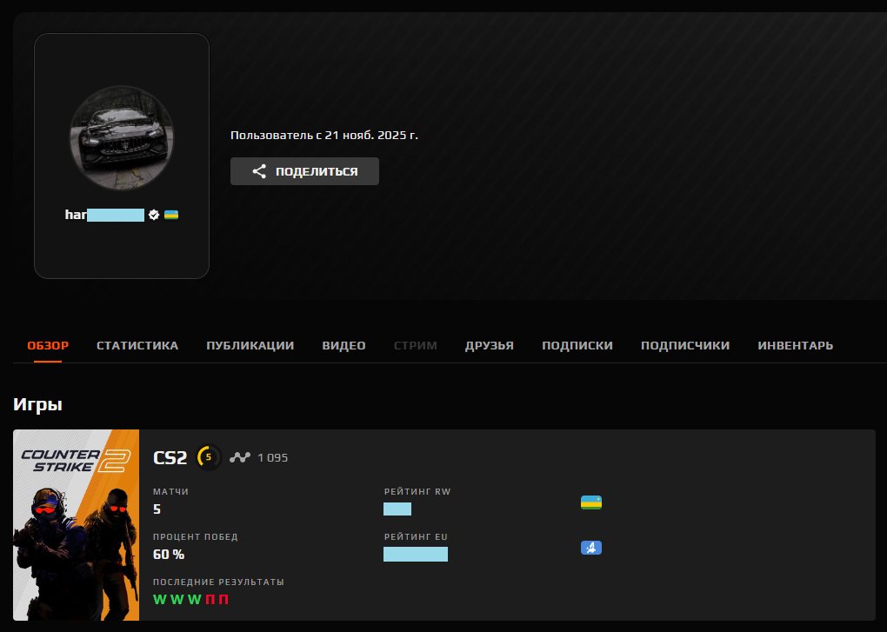Click the Ukraine flag in РЕЙТИНГ RW row
This screenshot has width=887, height=632.
(x=591, y=502)
